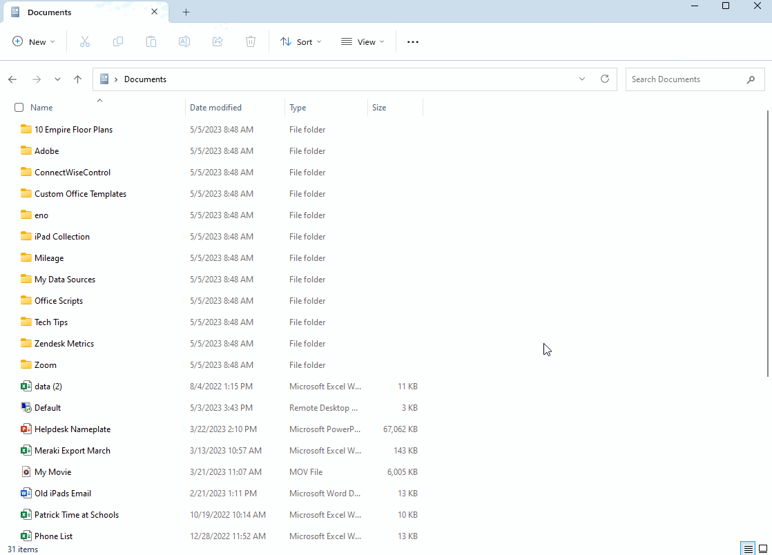Screen dimensions: 772x555
Task: Refresh the Documents folder view
Action: point(605,79)
